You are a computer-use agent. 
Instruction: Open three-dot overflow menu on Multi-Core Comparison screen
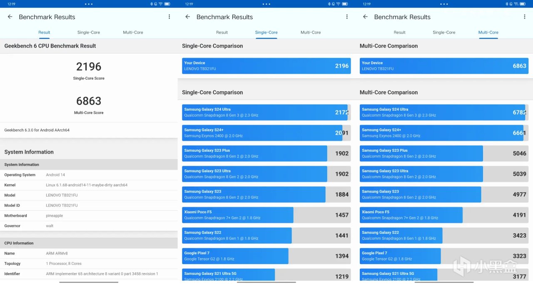(x=524, y=17)
